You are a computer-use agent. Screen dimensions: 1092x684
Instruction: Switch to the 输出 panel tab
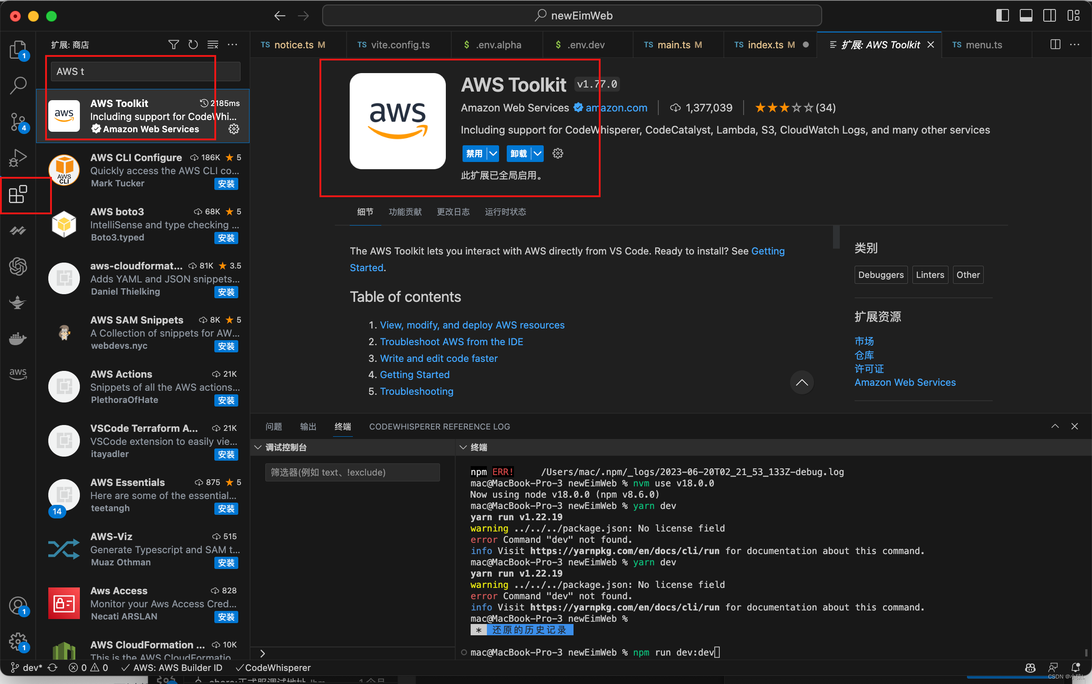[x=308, y=426]
